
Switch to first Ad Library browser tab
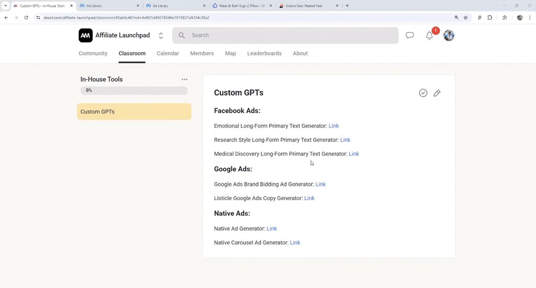109,6
